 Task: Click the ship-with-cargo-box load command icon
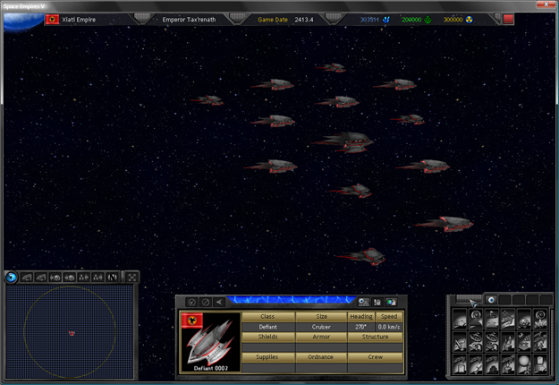(x=508, y=364)
